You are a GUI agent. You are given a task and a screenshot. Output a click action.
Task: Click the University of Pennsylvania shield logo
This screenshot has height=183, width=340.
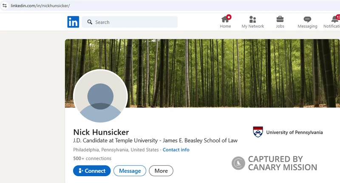pos(258,132)
